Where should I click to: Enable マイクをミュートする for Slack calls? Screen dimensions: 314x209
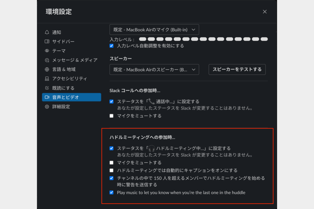click(x=111, y=116)
